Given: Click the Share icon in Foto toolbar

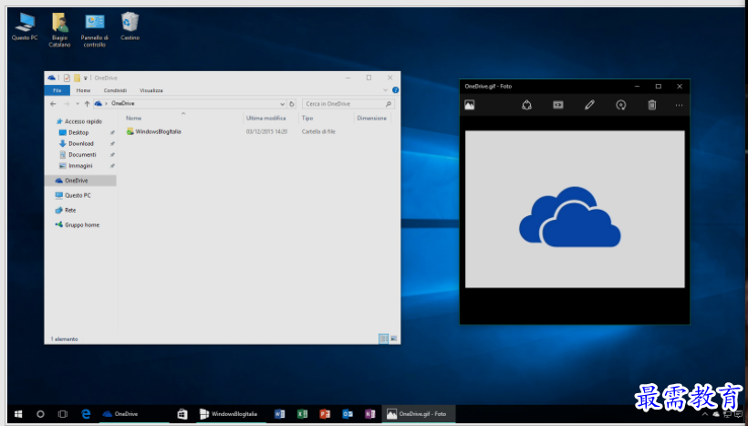Looking at the screenshot, I should pyautogui.click(x=526, y=105).
